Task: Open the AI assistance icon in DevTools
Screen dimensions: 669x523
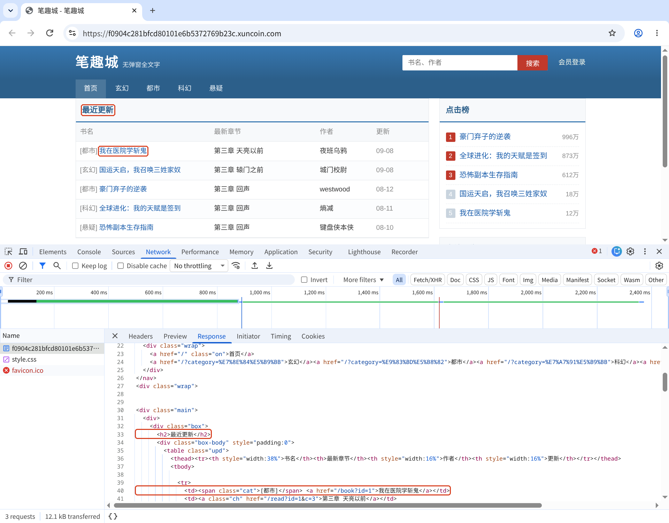Action: [616, 251]
